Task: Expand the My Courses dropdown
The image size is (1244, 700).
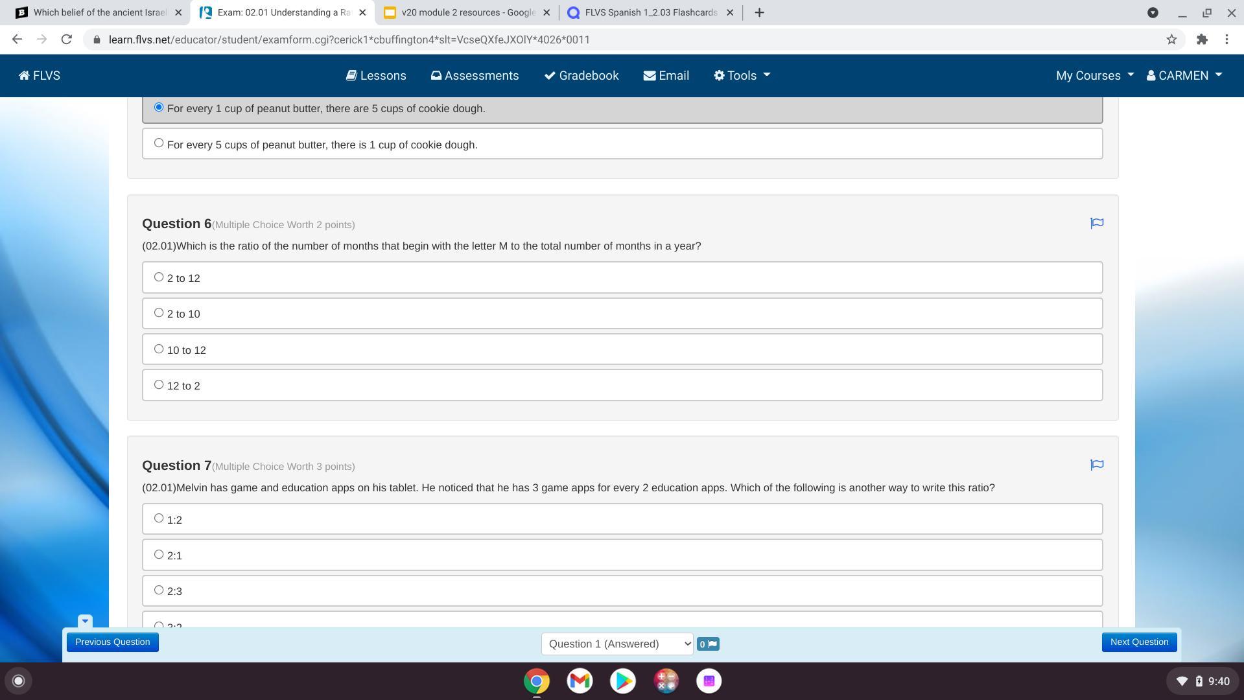Action: point(1095,76)
